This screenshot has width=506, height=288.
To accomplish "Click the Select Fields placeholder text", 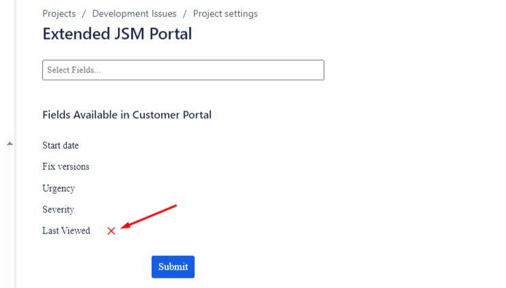I will tap(74, 70).
